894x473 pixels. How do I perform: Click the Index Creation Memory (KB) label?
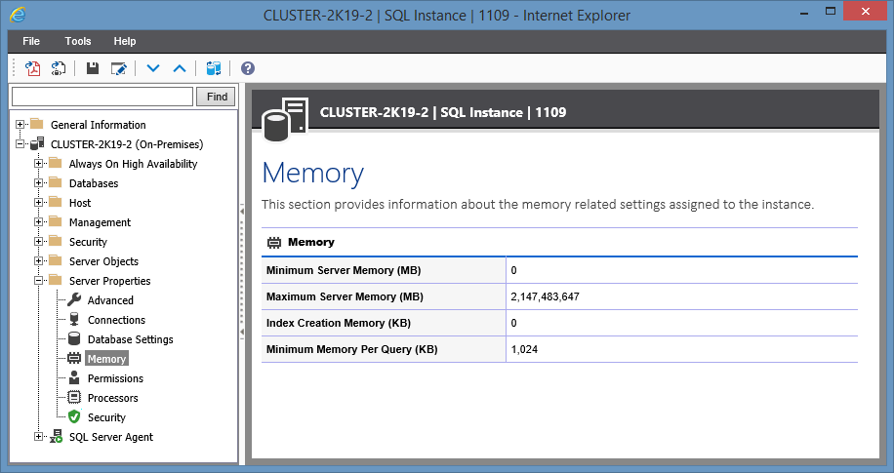point(338,323)
